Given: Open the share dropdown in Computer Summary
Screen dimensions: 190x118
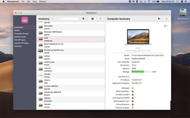Looking at the screenshot, I should point(166,26).
